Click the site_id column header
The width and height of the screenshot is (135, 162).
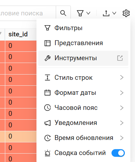[x=21, y=34]
